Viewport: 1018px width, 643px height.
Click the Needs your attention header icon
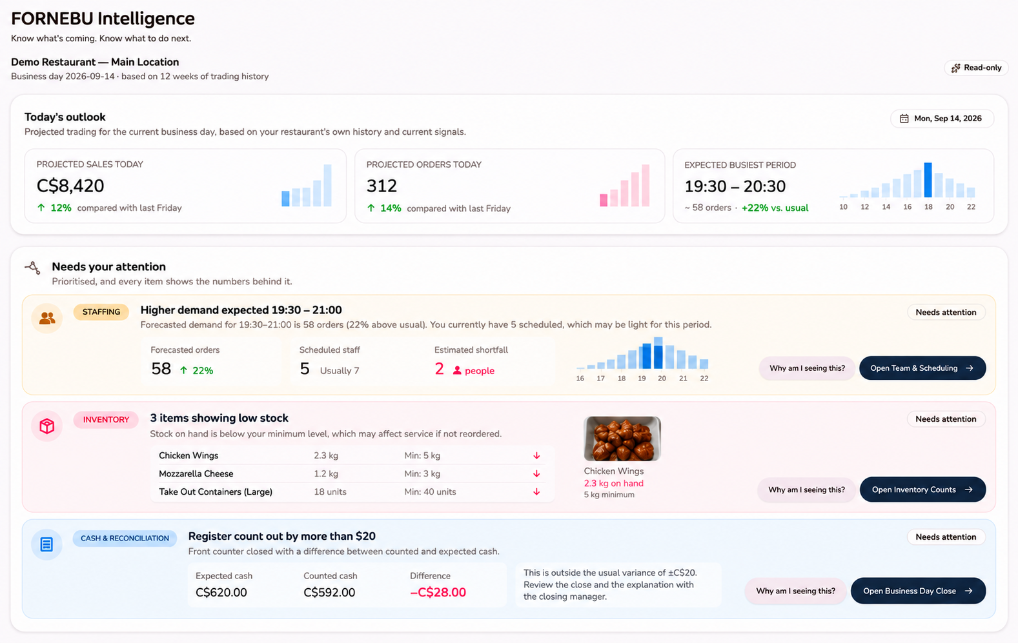(x=32, y=267)
